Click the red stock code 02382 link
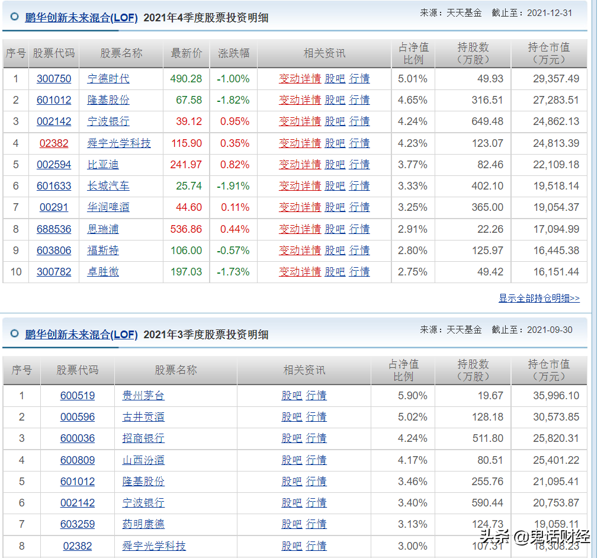 coord(54,143)
